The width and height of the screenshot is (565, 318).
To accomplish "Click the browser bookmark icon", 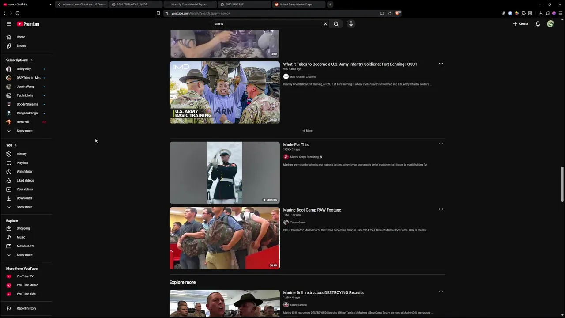I will point(158,13).
